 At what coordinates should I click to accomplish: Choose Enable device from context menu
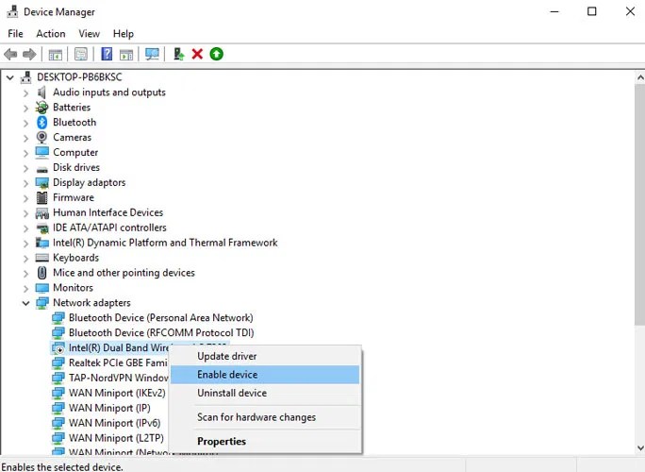point(265,375)
